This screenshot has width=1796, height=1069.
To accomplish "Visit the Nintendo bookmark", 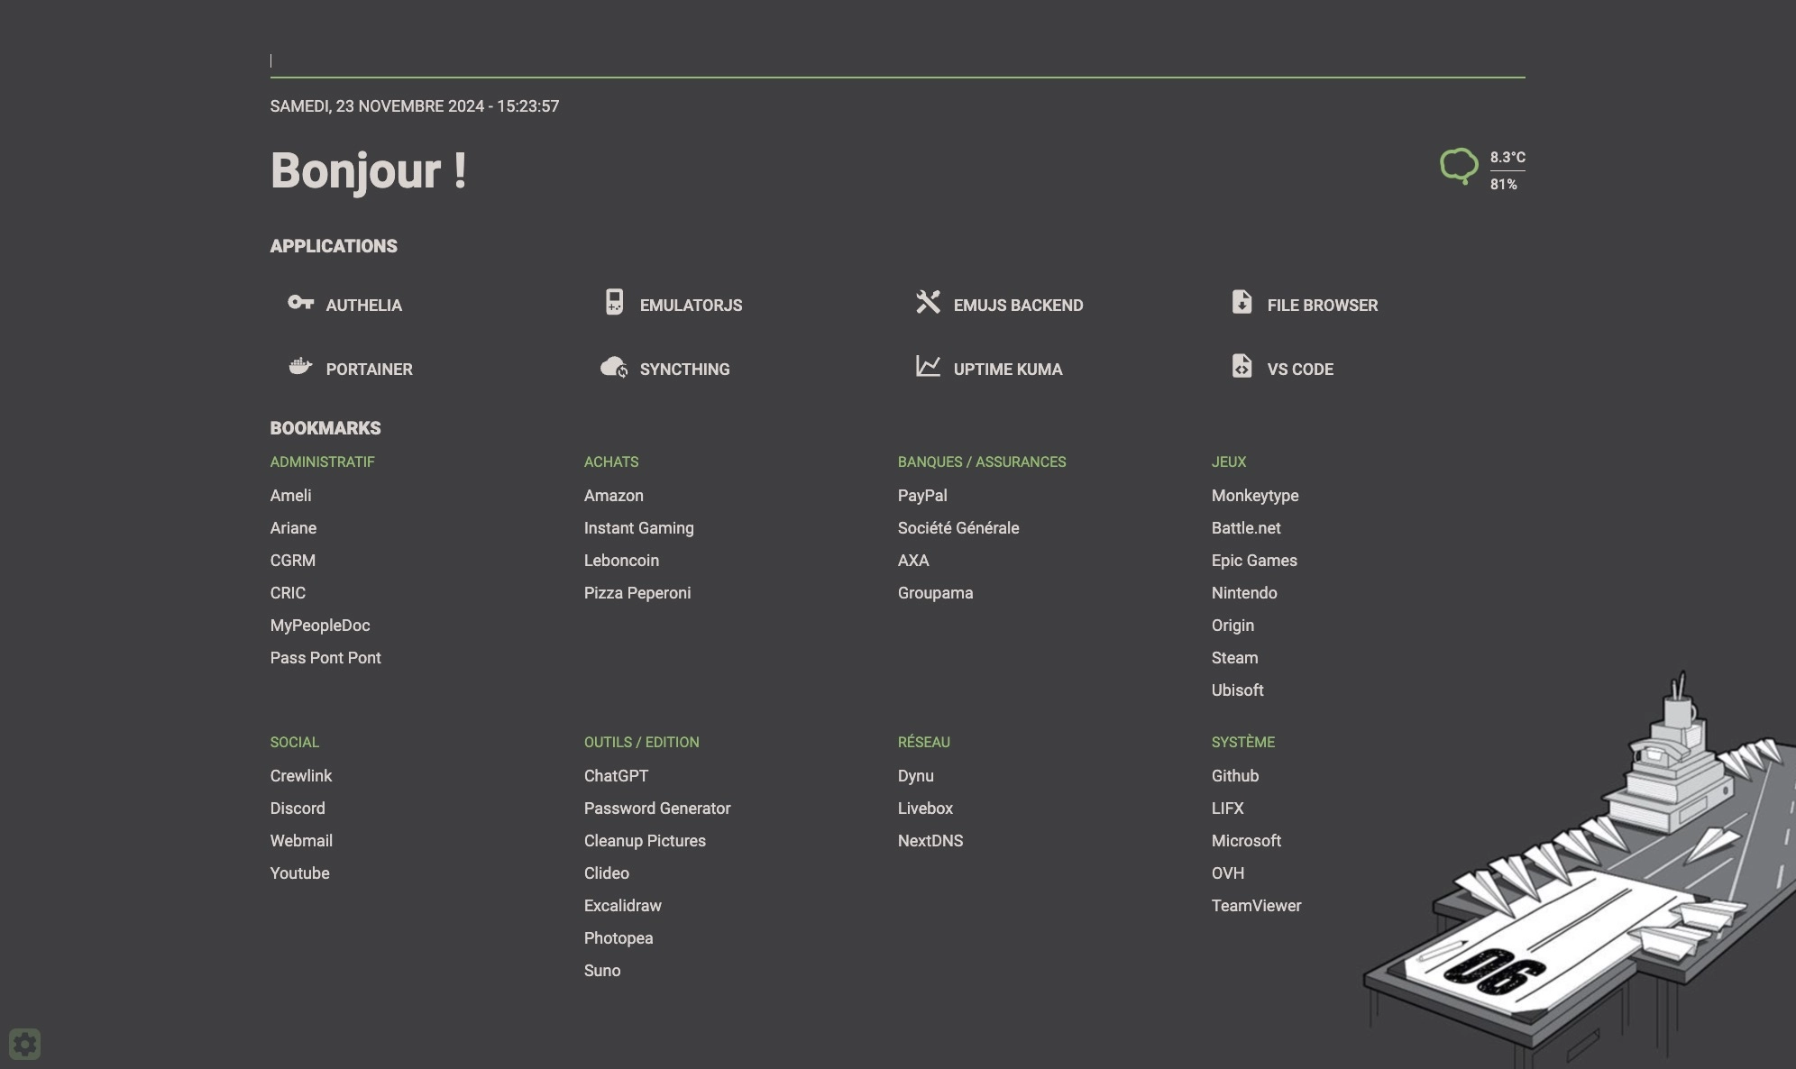I will point(1244,593).
